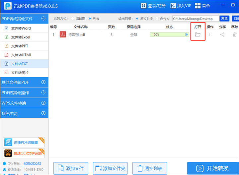Click 登录/注册 text

[x=157, y=6]
